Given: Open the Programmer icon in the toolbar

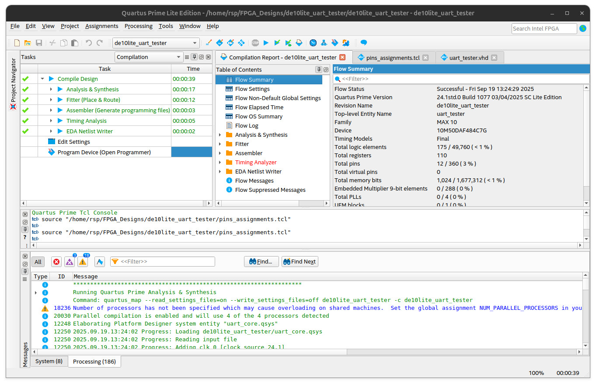Looking at the screenshot, I should [335, 43].
